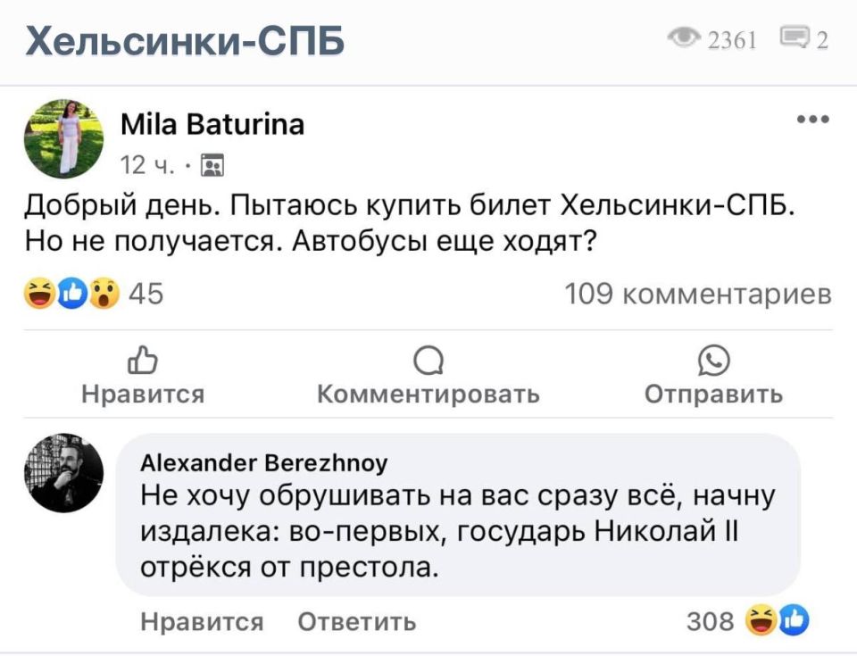This screenshot has height=656, width=857.
Task: Open Mila Baturina's profile name
Action: click(x=212, y=125)
